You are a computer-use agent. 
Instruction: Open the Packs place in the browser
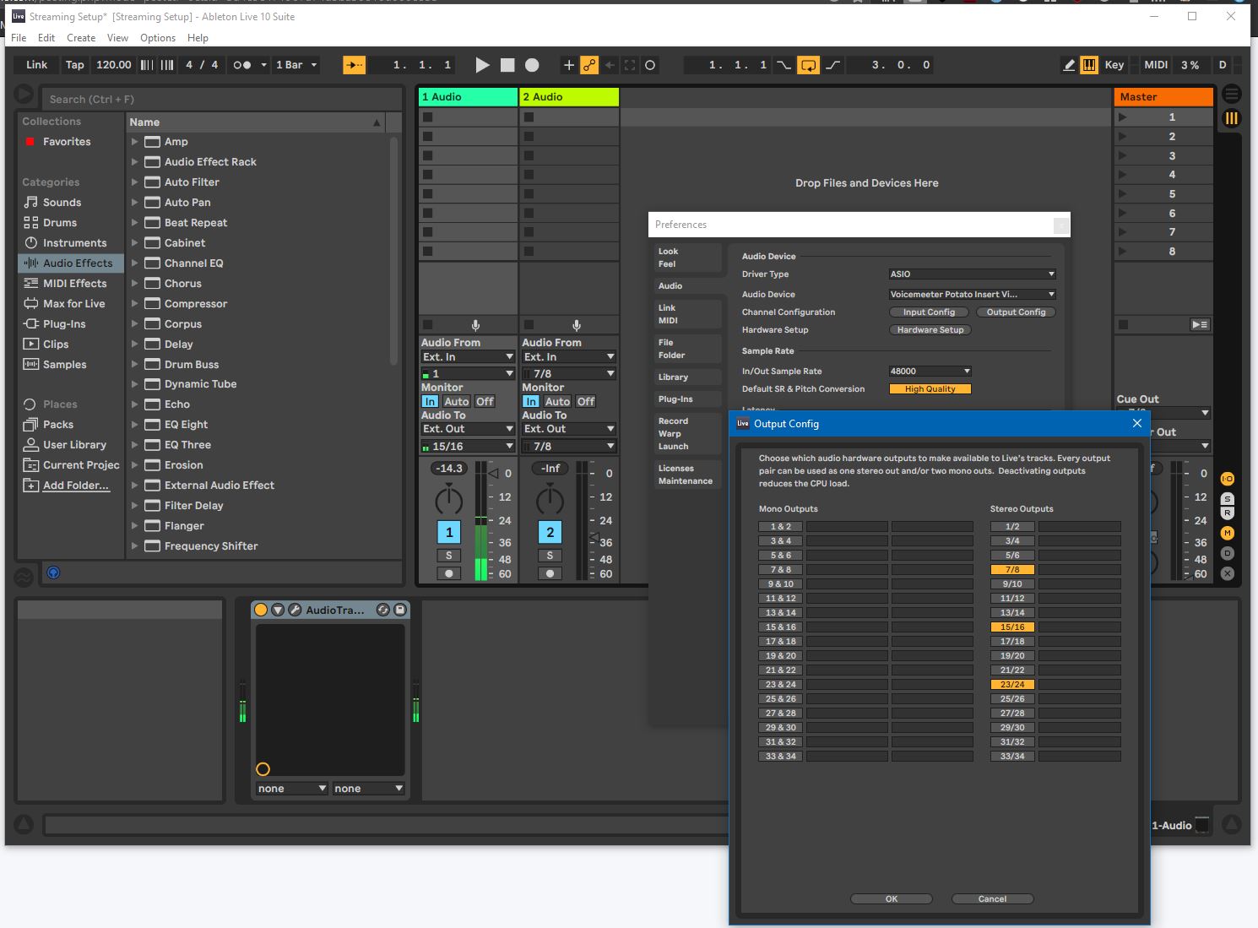coord(57,425)
